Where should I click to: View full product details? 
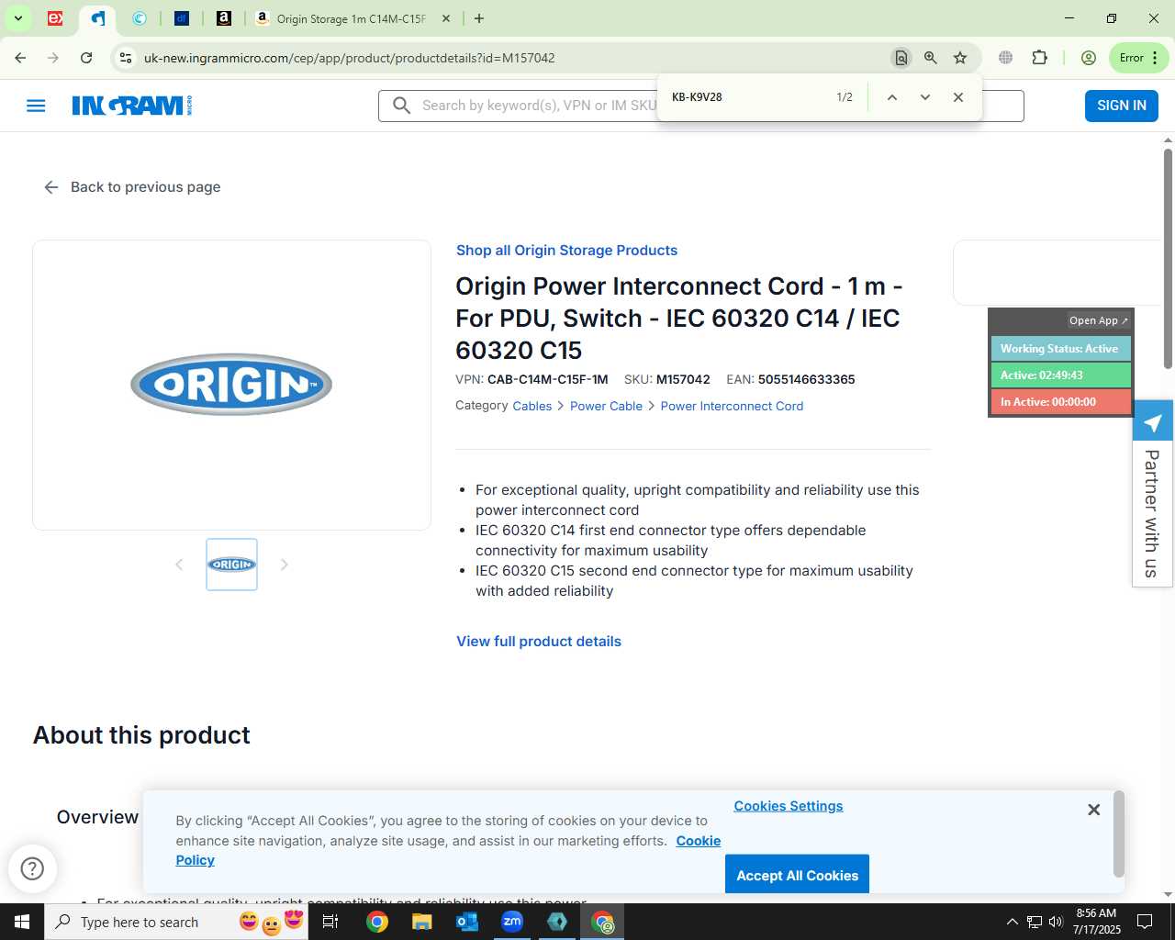[x=539, y=642]
